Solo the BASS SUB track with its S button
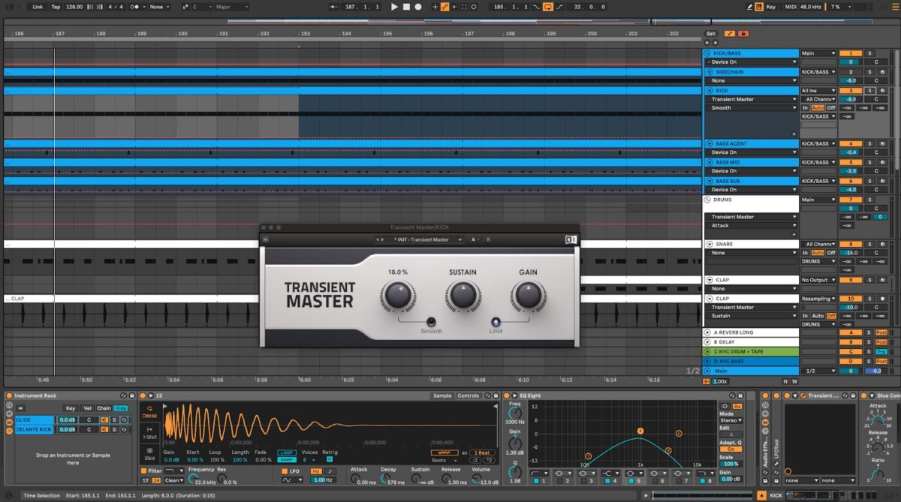The image size is (901, 502). tap(869, 181)
